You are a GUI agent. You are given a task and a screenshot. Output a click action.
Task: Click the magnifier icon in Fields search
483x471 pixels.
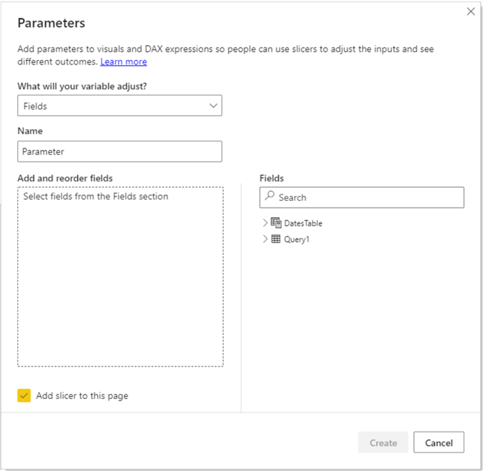tap(270, 197)
